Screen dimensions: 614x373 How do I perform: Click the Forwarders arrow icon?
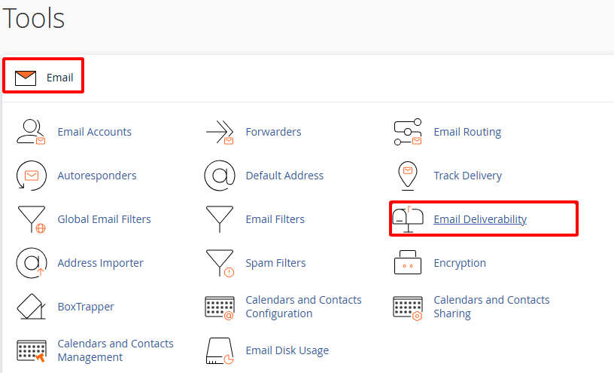[220, 132]
